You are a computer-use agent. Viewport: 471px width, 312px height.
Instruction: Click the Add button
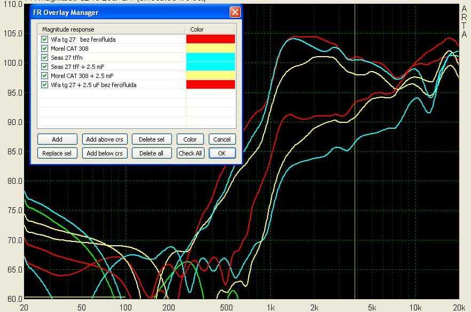(57, 139)
